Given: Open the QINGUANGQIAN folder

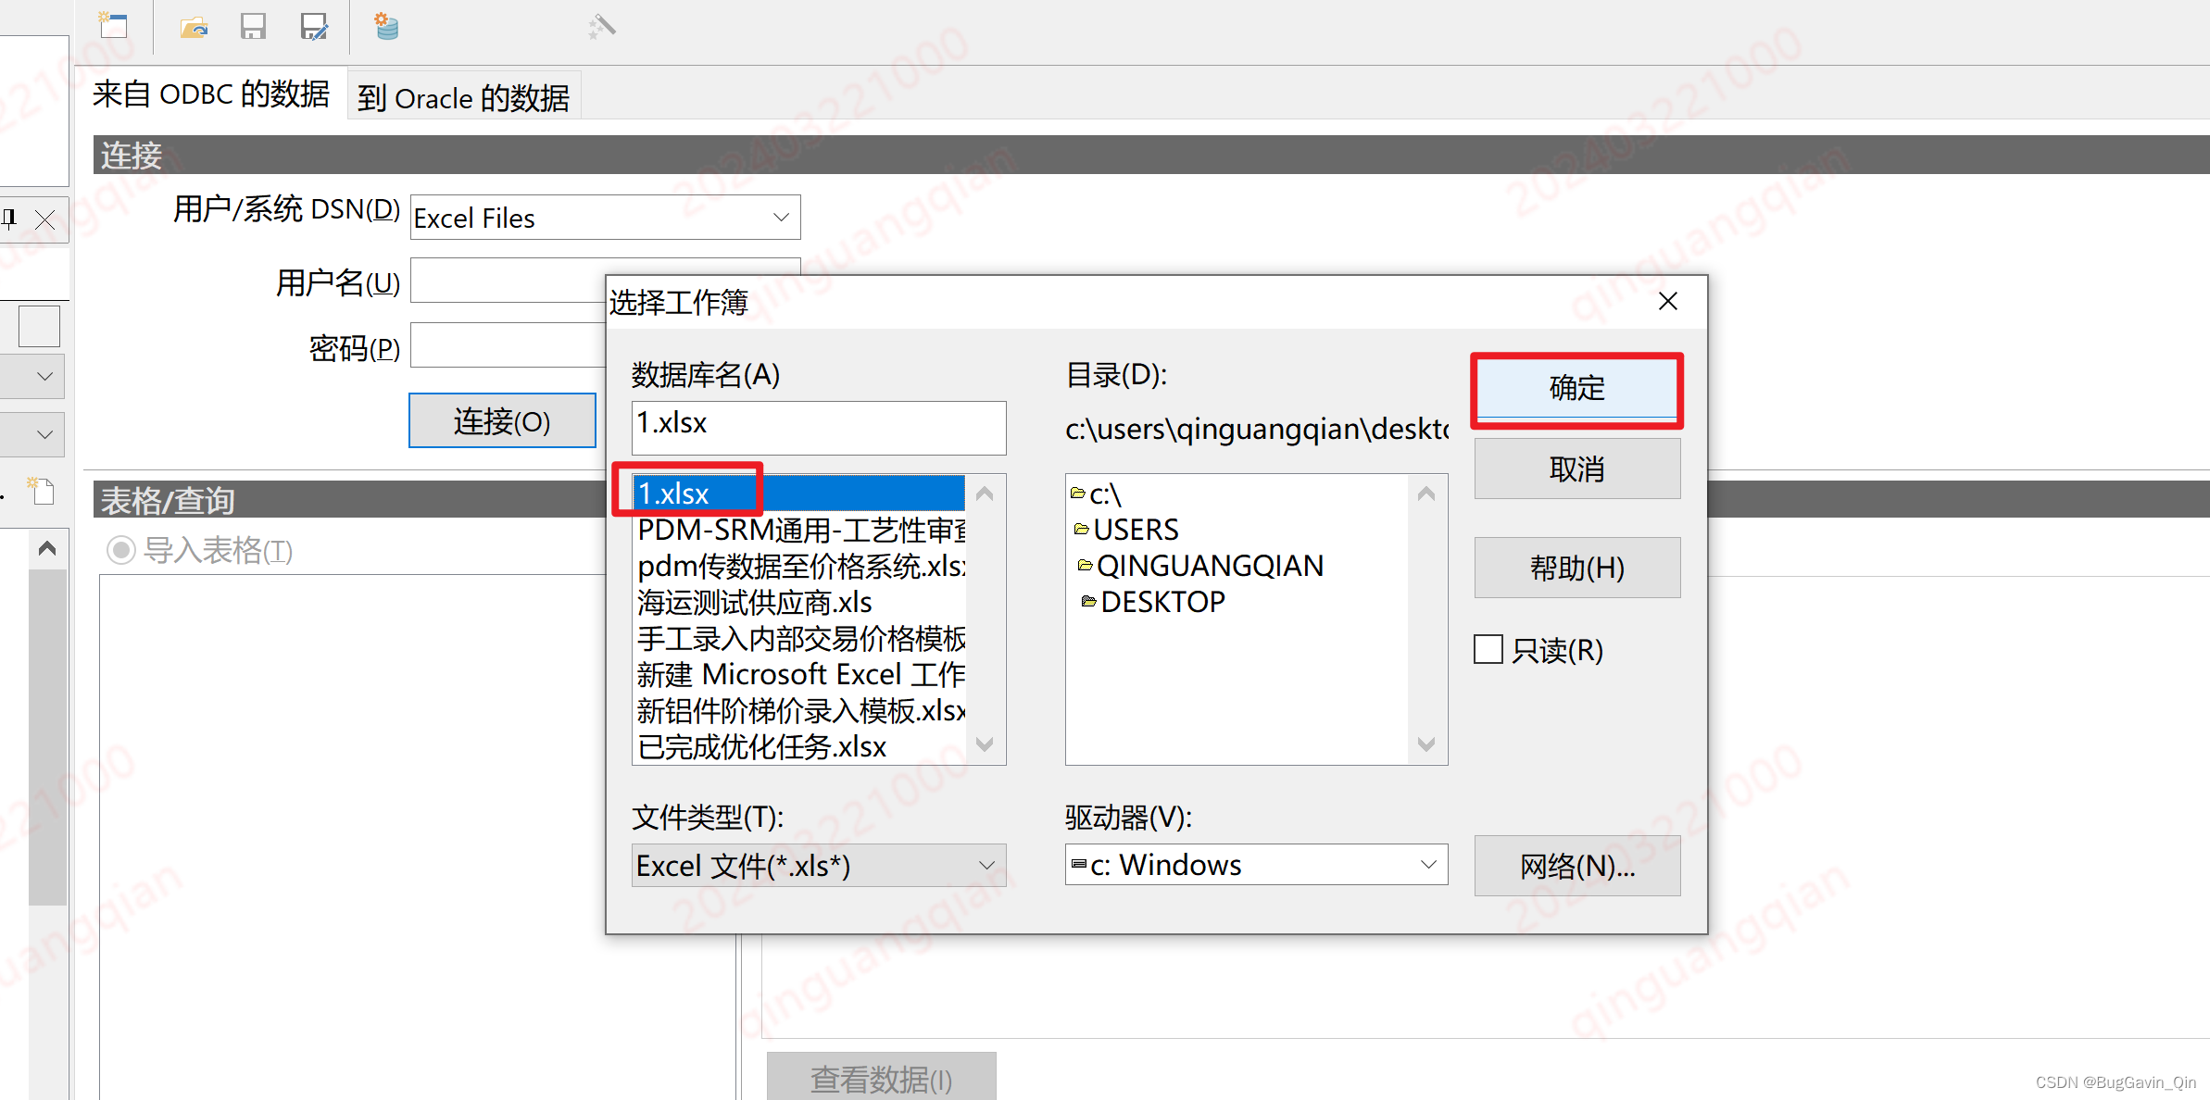Looking at the screenshot, I should click(1201, 566).
